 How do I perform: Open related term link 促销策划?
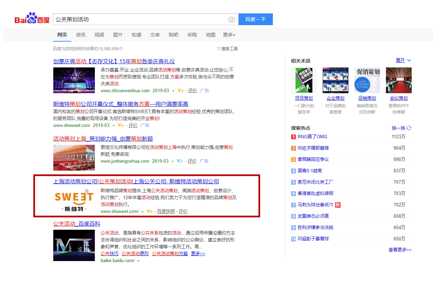point(367,98)
